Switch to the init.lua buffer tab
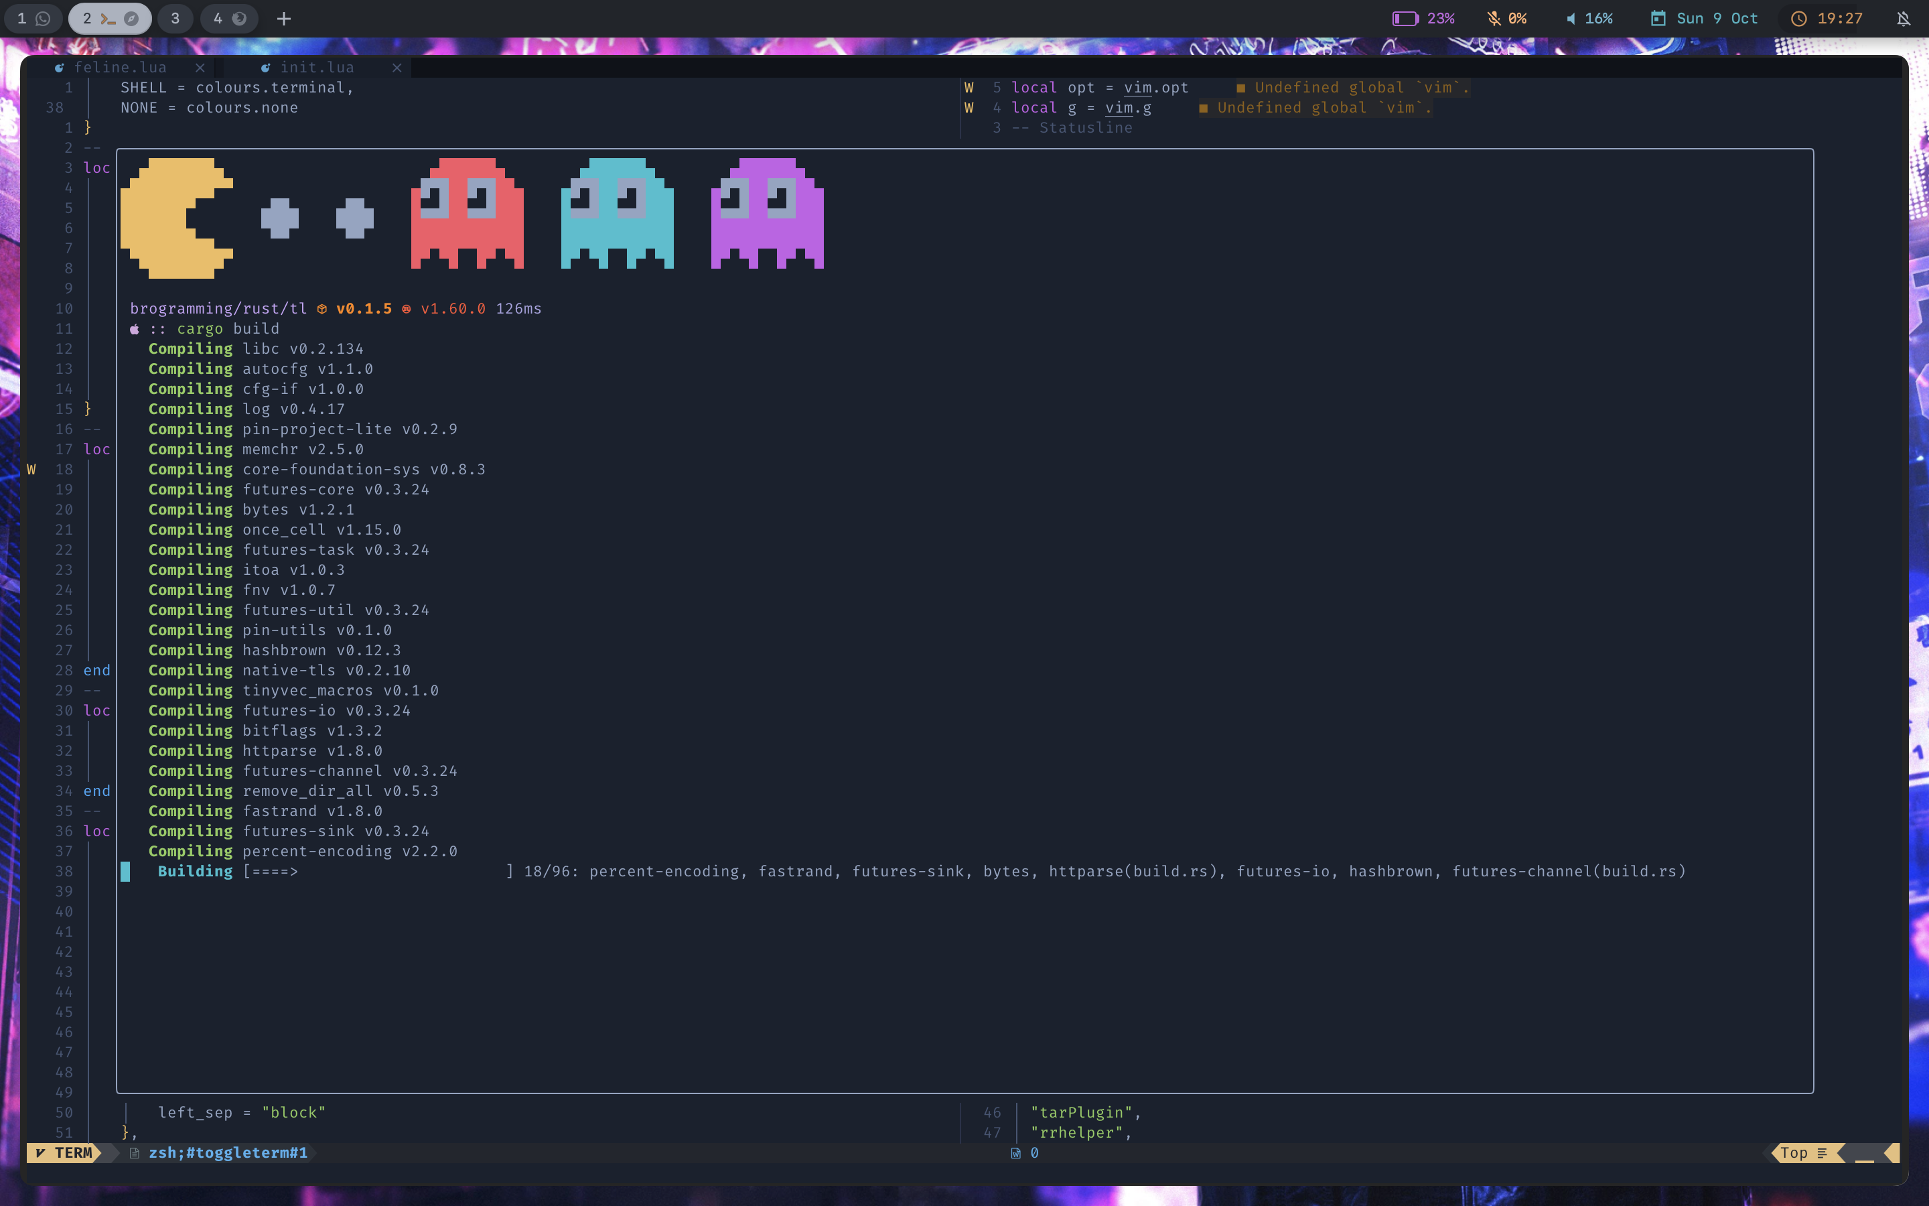Viewport: 1929px width, 1206px height. pyautogui.click(x=316, y=68)
